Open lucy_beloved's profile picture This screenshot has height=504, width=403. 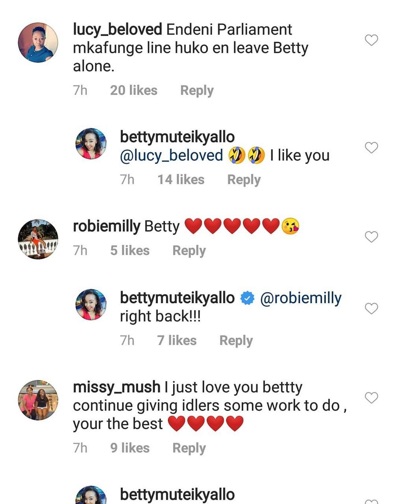(x=38, y=43)
